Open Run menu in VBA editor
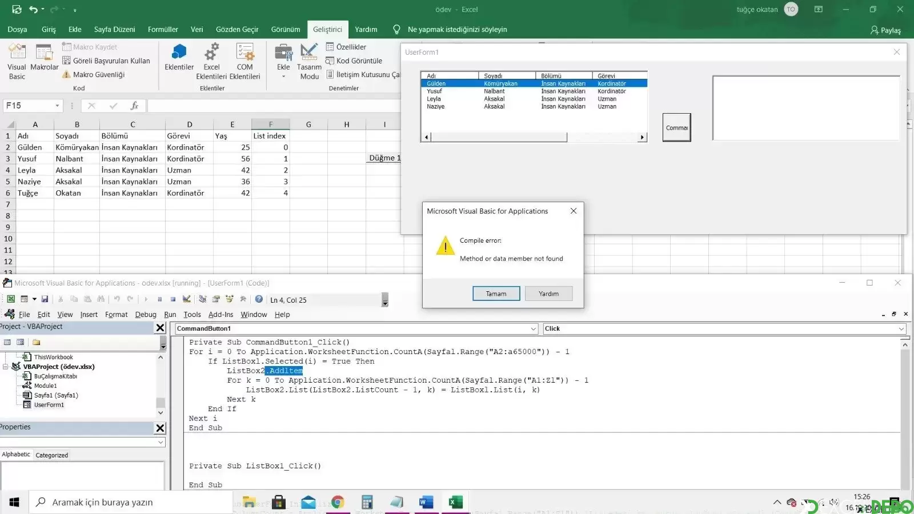 pos(170,315)
